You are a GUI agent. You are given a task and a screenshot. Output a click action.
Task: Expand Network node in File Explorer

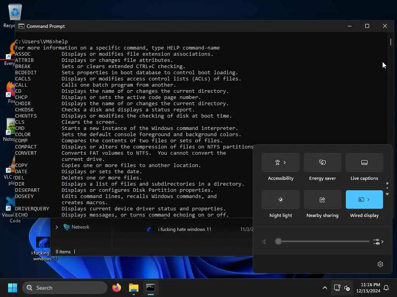click(x=57, y=227)
